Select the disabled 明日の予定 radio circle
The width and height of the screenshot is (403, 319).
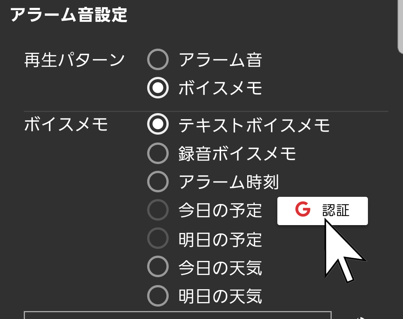coord(157,238)
